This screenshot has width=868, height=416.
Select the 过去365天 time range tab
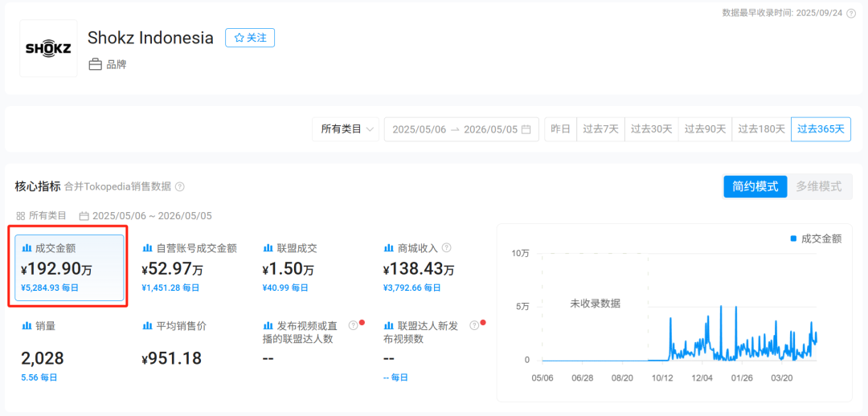pyautogui.click(x=821, y=129)
